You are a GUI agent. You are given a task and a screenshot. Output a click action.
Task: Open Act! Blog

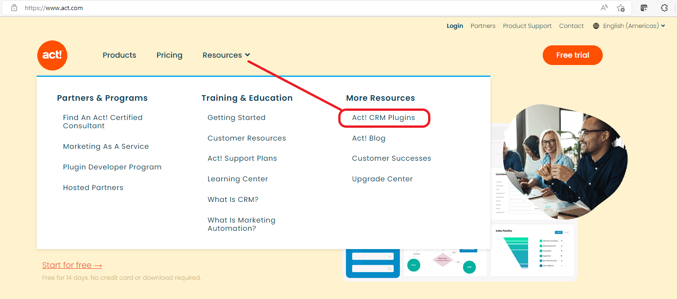(369, 138)
